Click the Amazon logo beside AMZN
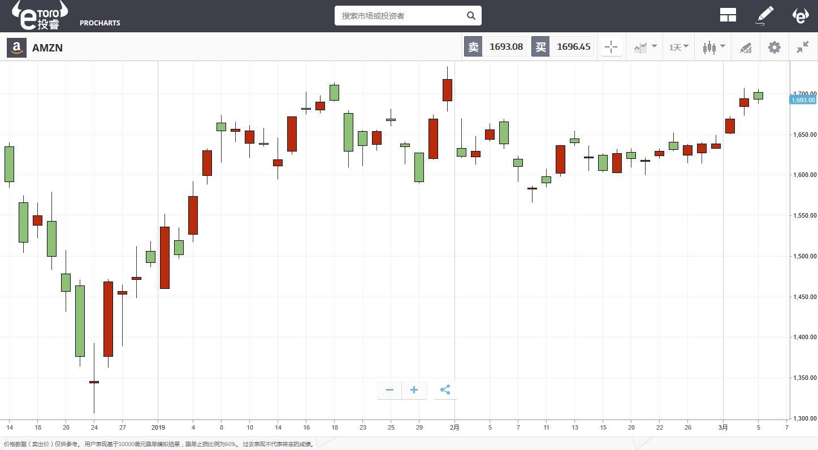Viewport: 818px width, 450px height. [x=16, y=47]
